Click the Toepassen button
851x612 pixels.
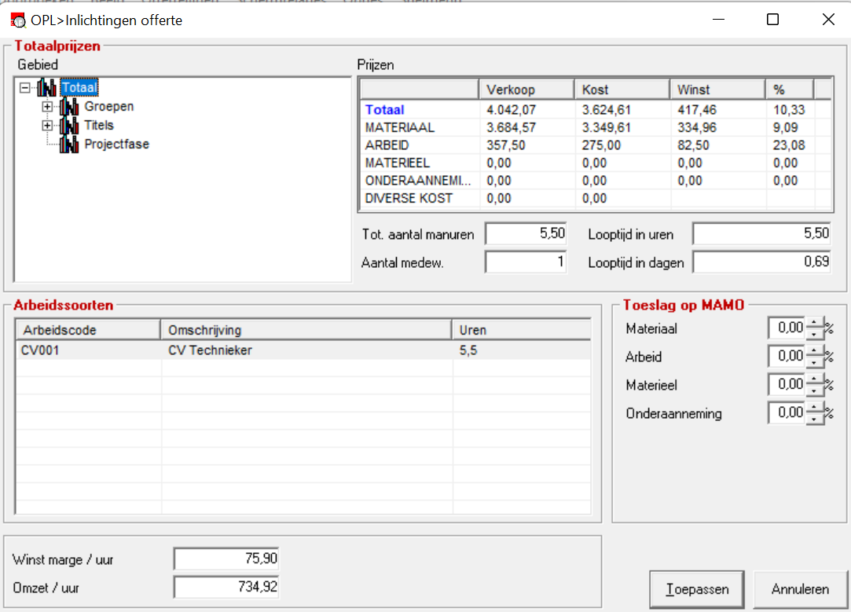click(697, 589)
